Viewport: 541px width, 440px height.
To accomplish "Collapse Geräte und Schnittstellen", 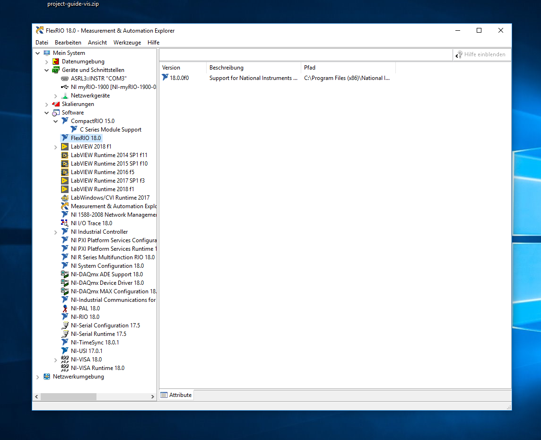I will [46, 70].
